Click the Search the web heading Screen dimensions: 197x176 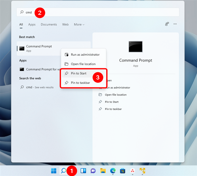pos(30,78)
